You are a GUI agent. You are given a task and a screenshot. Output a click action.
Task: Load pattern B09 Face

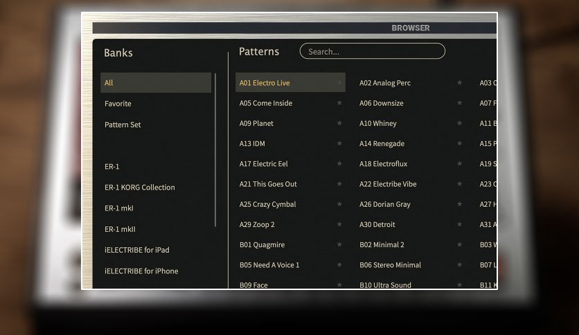[x=253, y=285]
